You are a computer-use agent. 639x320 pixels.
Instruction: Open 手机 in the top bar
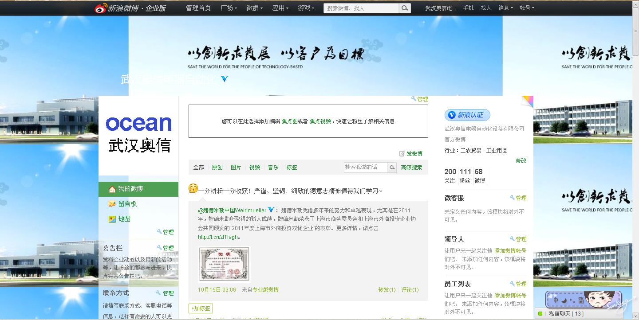pos(468,8)
